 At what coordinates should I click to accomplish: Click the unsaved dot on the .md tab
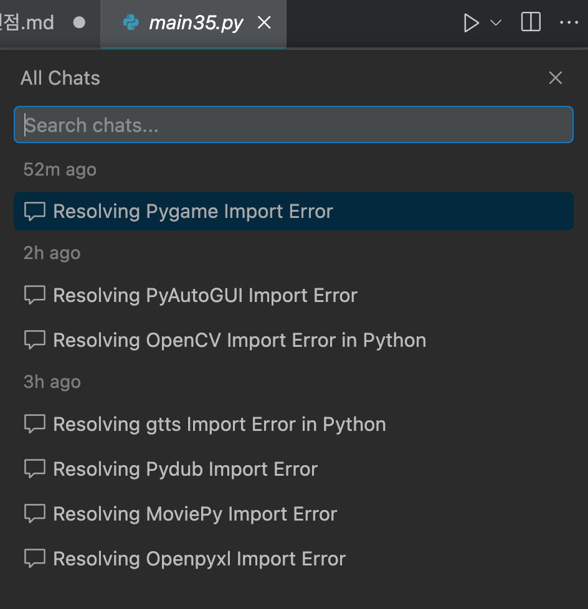pos(79,23)
